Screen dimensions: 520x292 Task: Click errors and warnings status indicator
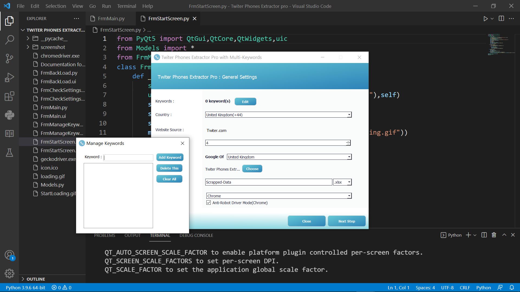coord(61,287)
